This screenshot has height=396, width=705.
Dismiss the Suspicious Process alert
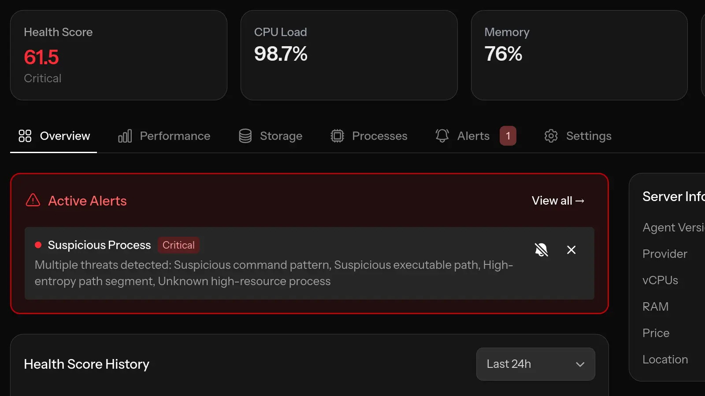tap(571, 250)
